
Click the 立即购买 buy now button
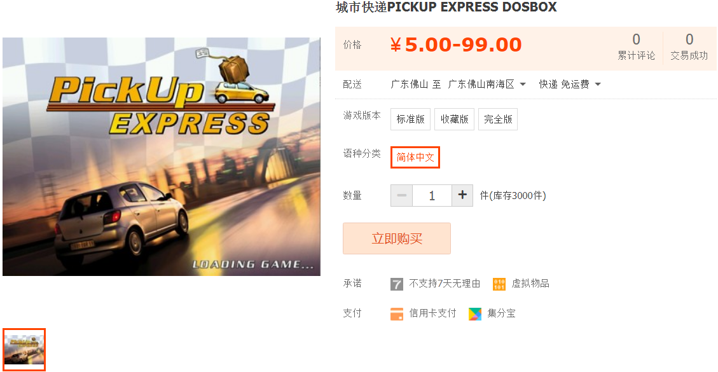397,238
